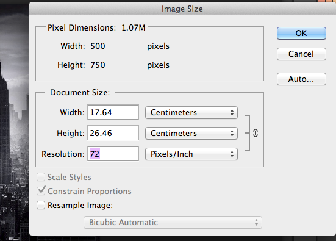Viewport: 336px width, 241px height.
Task: Open the Bicubic Automatic resampling dropdown
Action: [x=173, y=222]
